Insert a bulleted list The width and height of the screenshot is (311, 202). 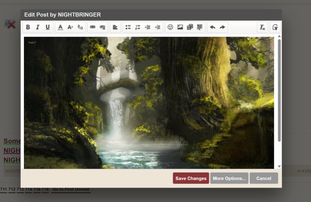pos(128,27)
